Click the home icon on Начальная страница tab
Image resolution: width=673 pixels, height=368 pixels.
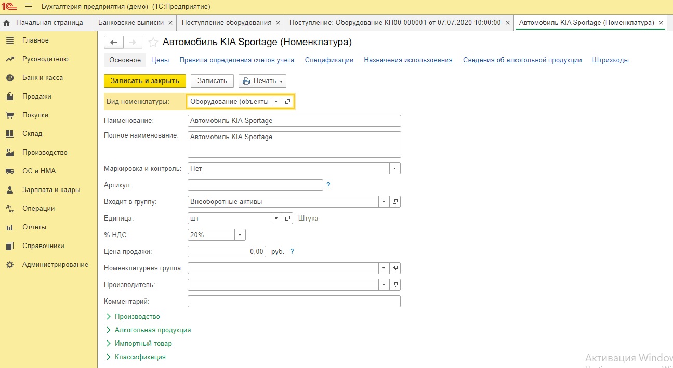tap(7, 23)
